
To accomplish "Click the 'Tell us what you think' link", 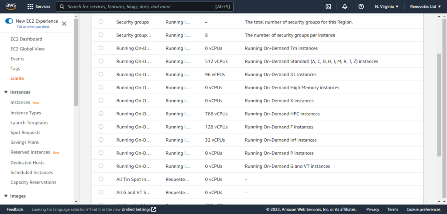I will pyautogui.click(x=33, y=27).
